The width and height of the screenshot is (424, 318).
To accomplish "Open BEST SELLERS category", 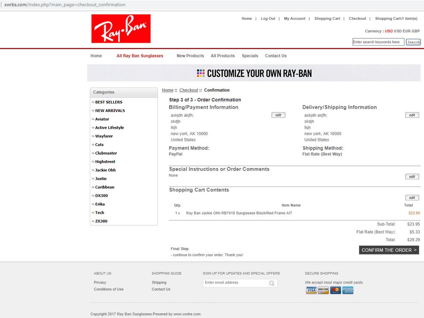I will tap(109, 102).
